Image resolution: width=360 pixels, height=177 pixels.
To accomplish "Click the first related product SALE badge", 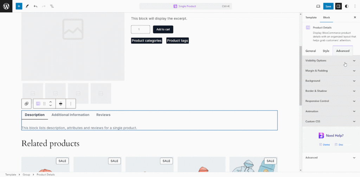I will (62, 161).
